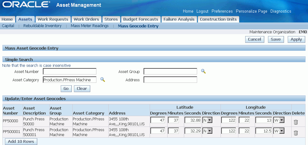Open Longitude Direction dropdown for PP50000

(x=279, y=120)
